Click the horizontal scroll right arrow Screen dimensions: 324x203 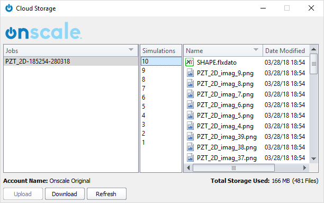click(x=304, y=168)
